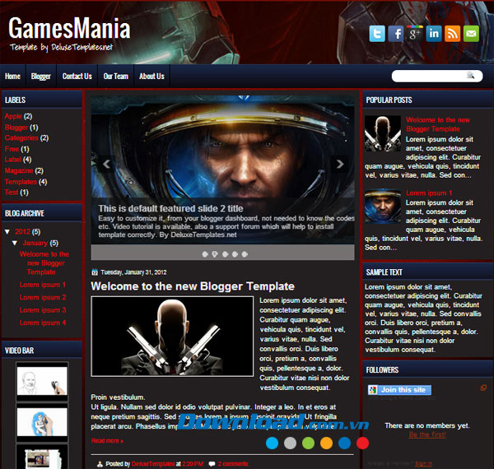
Task: Open archive post Lorem ipsum 4
Action: [x=43, y=323]
